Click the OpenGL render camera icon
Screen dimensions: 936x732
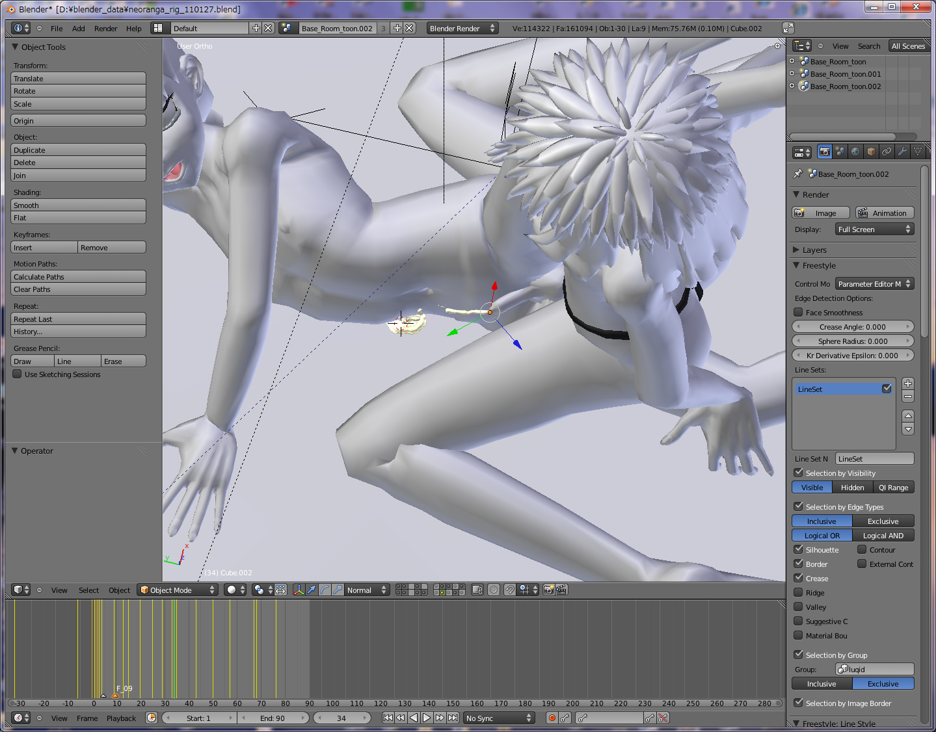(x=548, y=590)
